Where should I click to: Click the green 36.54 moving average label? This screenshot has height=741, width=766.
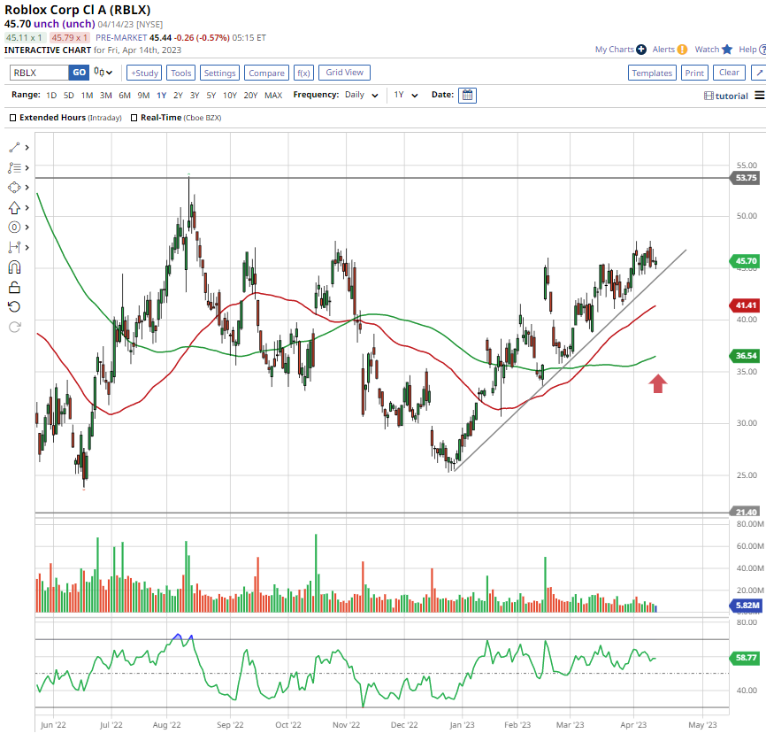click(745, 356)
